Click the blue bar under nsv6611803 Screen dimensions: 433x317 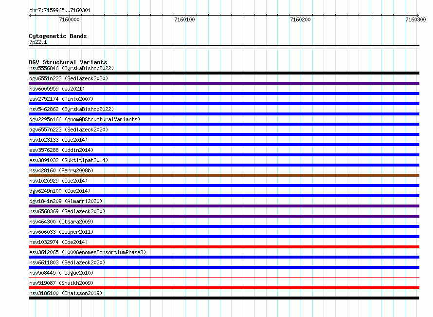pos(224,267)
